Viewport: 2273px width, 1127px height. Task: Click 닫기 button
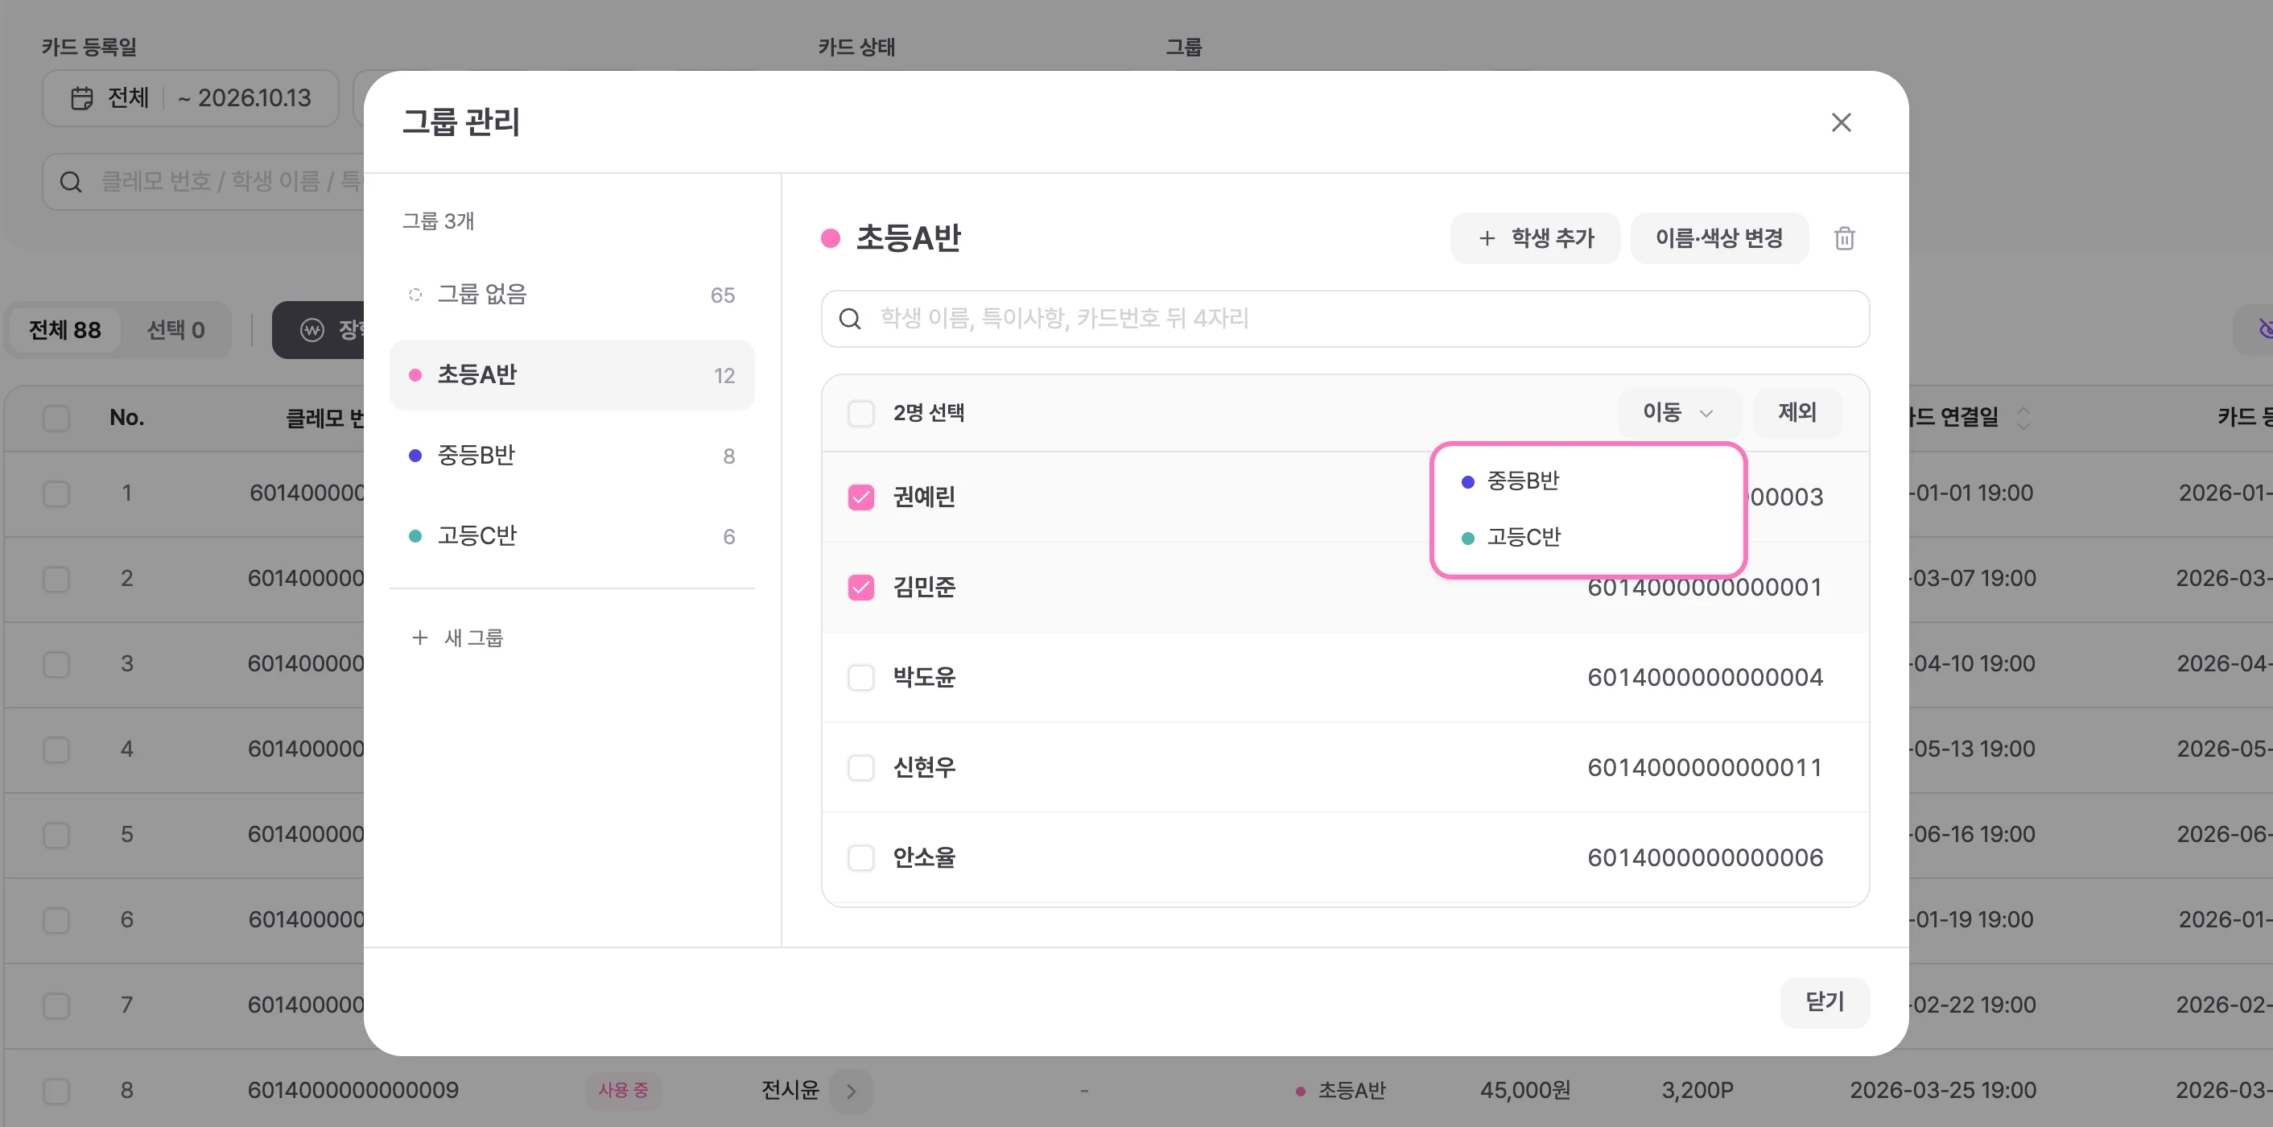(x=1825, y=1001)
